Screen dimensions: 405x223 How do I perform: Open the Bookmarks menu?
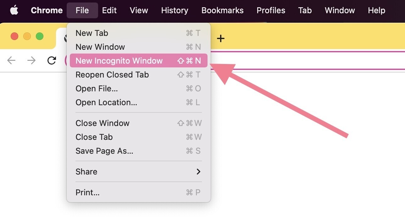pos(222,10)
